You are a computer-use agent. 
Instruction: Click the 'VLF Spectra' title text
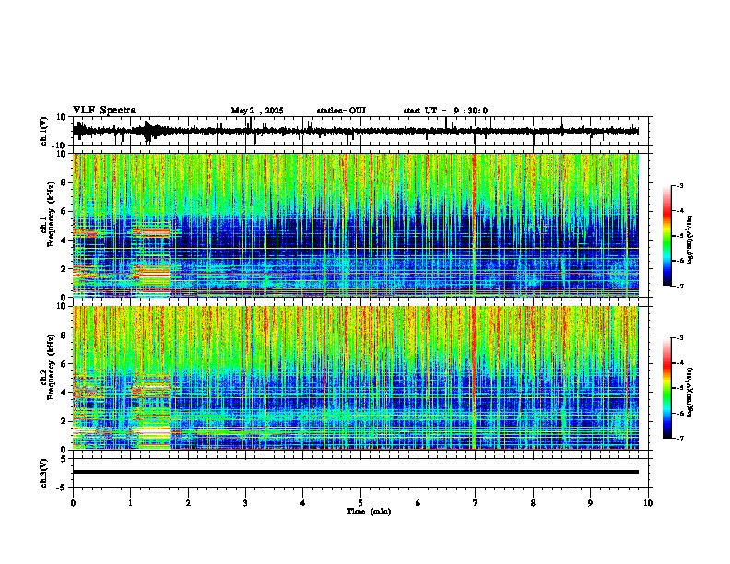(x=104, y=111)
